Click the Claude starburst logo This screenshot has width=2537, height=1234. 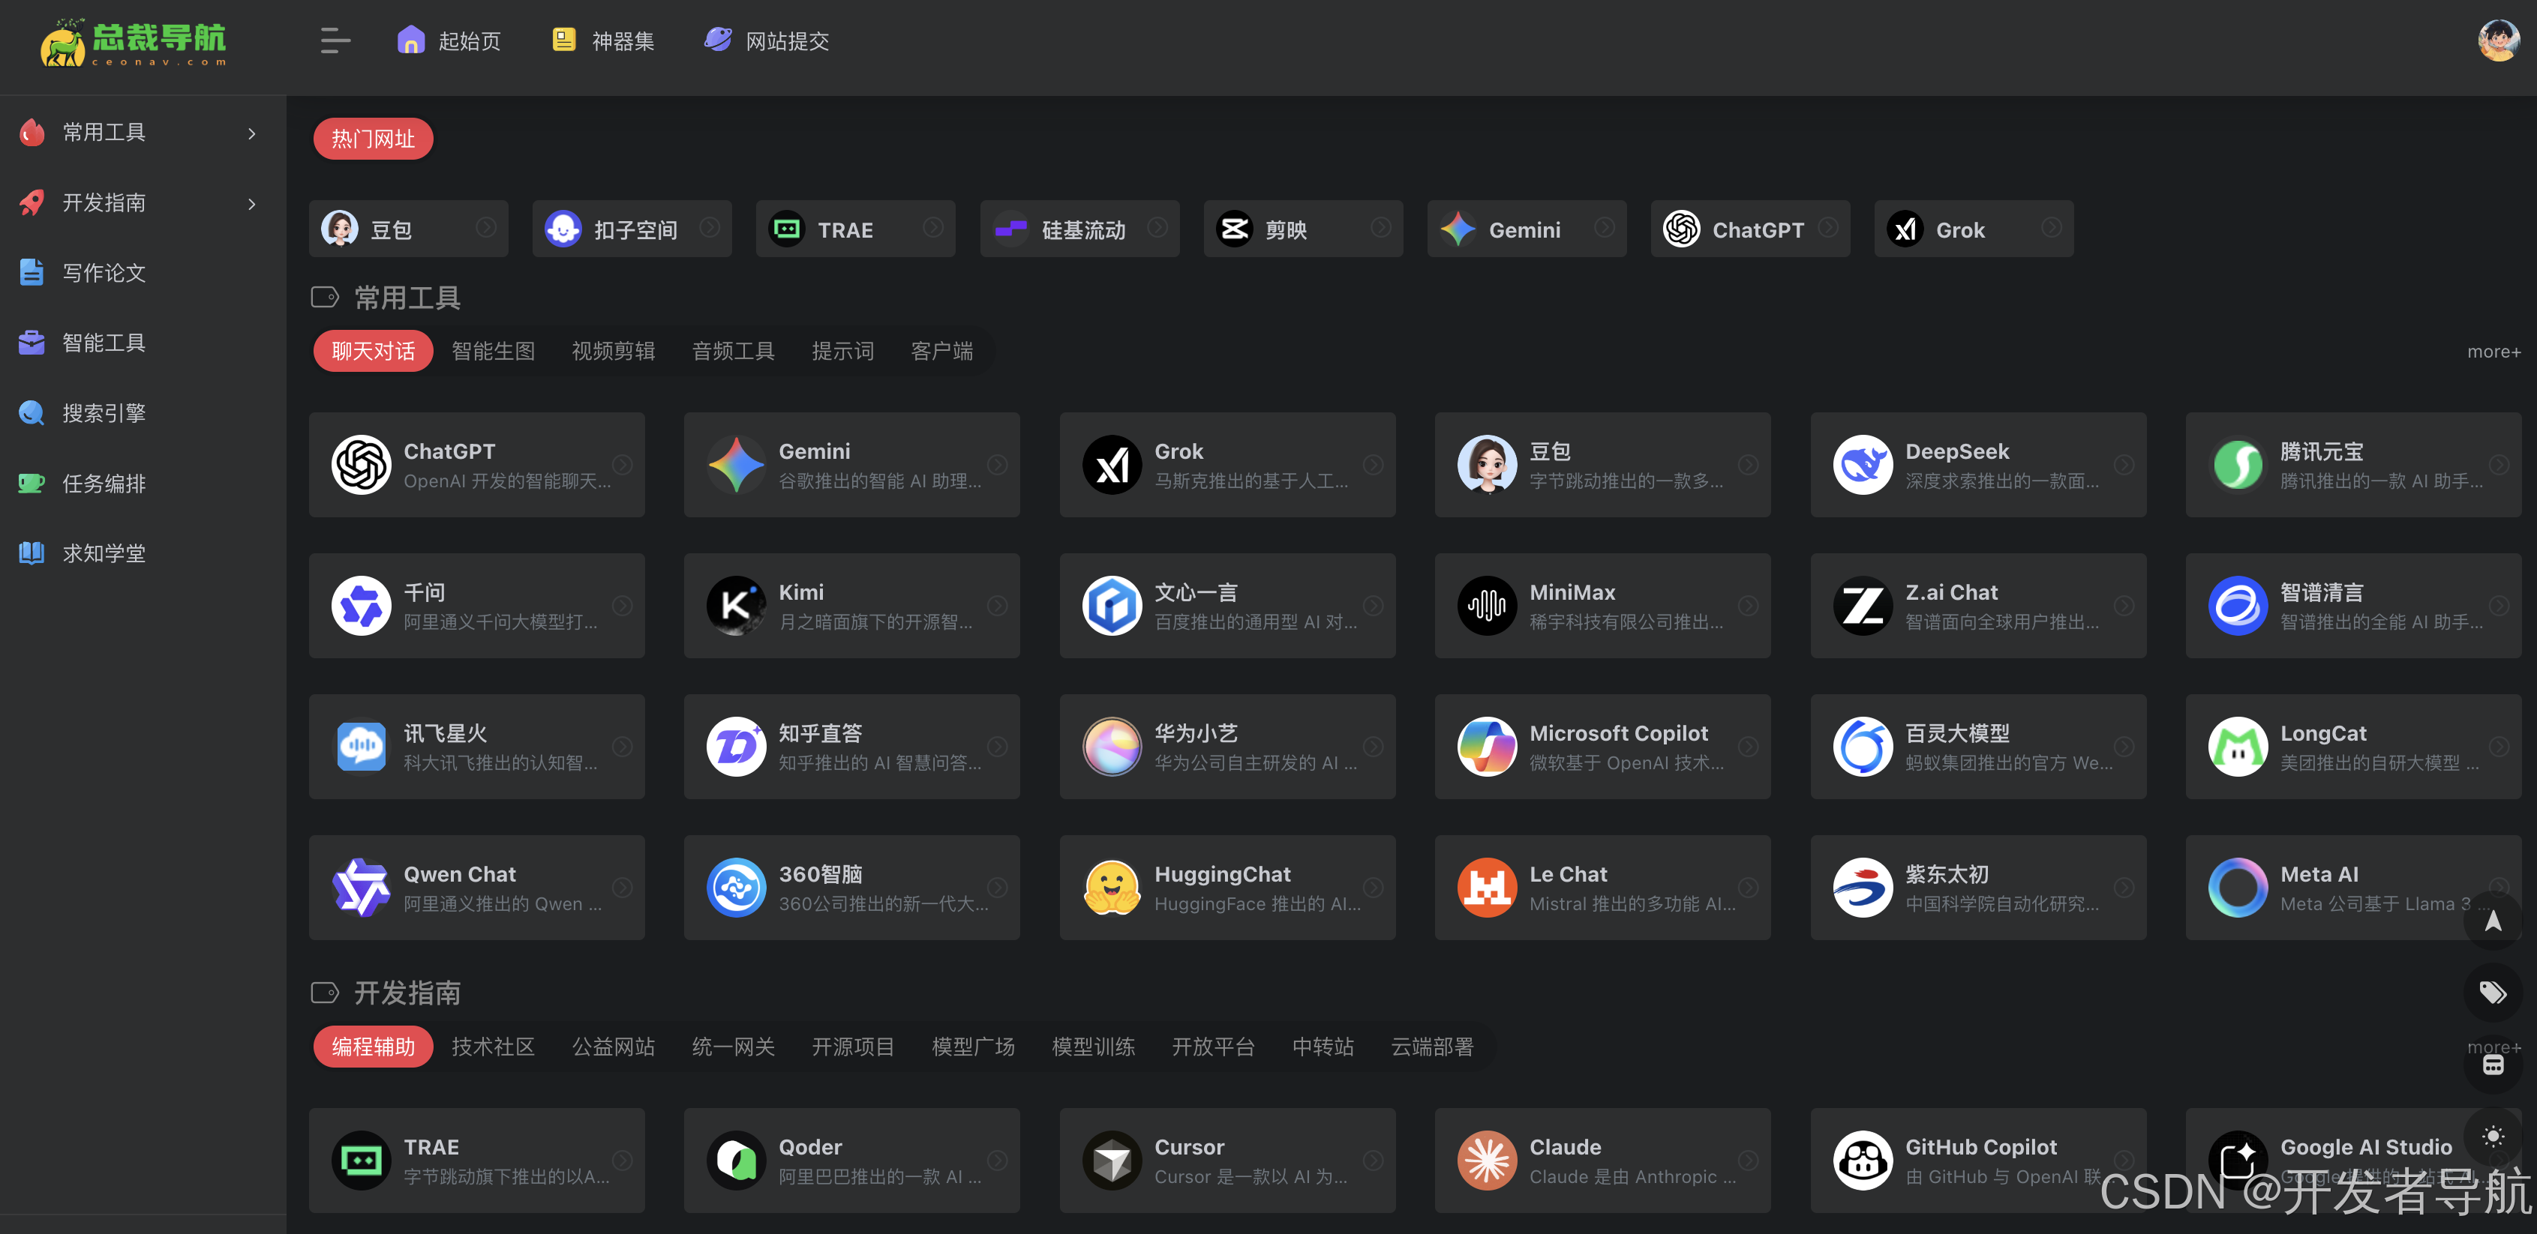pyautogui.click(x=1487, y=1161)
